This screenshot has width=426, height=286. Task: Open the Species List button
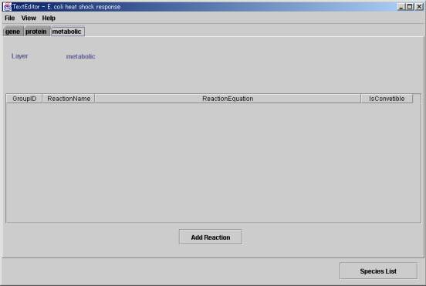click(378, 271)
